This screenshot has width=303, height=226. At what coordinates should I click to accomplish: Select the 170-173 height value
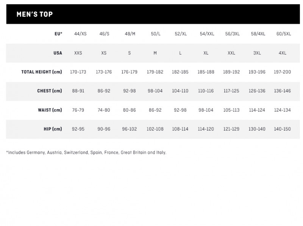[x=78, y=72]
